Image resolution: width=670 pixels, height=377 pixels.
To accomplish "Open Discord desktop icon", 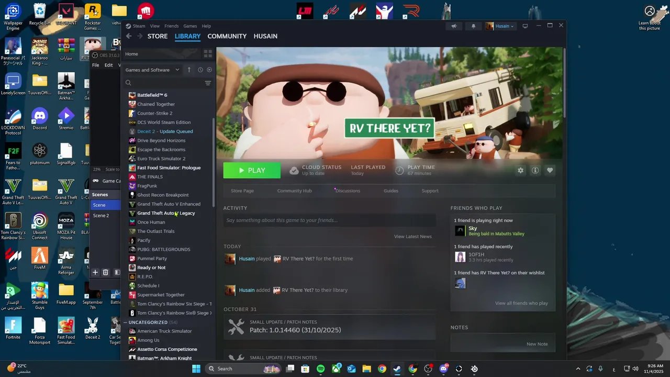I will pyautogui.click(x=40, y=119).
